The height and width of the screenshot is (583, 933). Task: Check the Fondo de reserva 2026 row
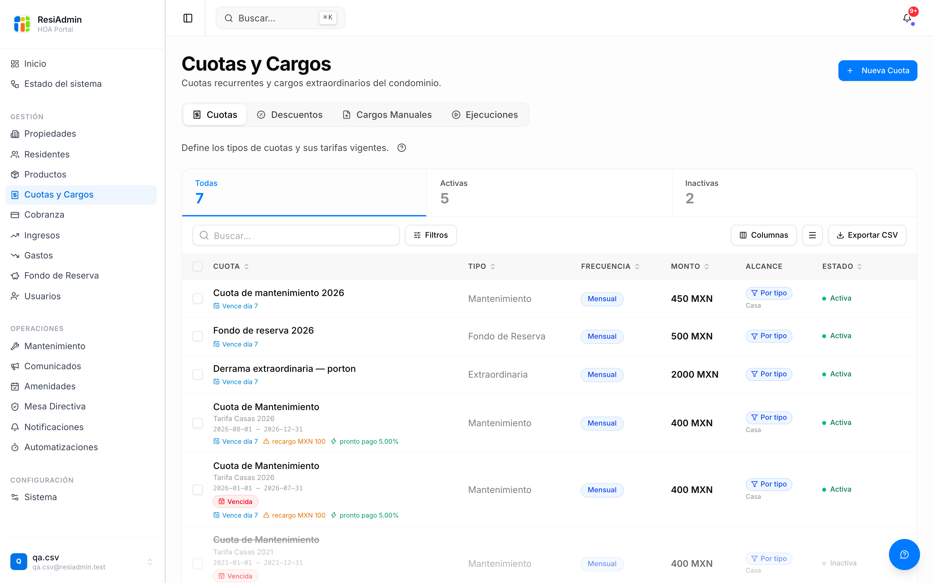tap(197, 336)
